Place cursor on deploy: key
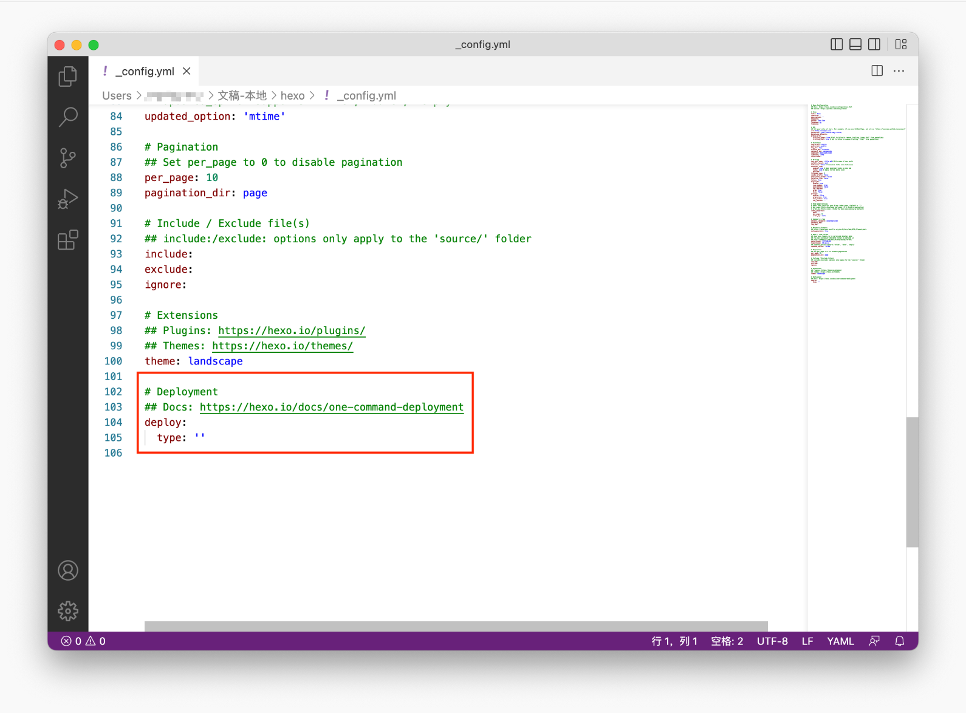The width and height of the screenshot is (966, 713). click(x=165, y=422)
